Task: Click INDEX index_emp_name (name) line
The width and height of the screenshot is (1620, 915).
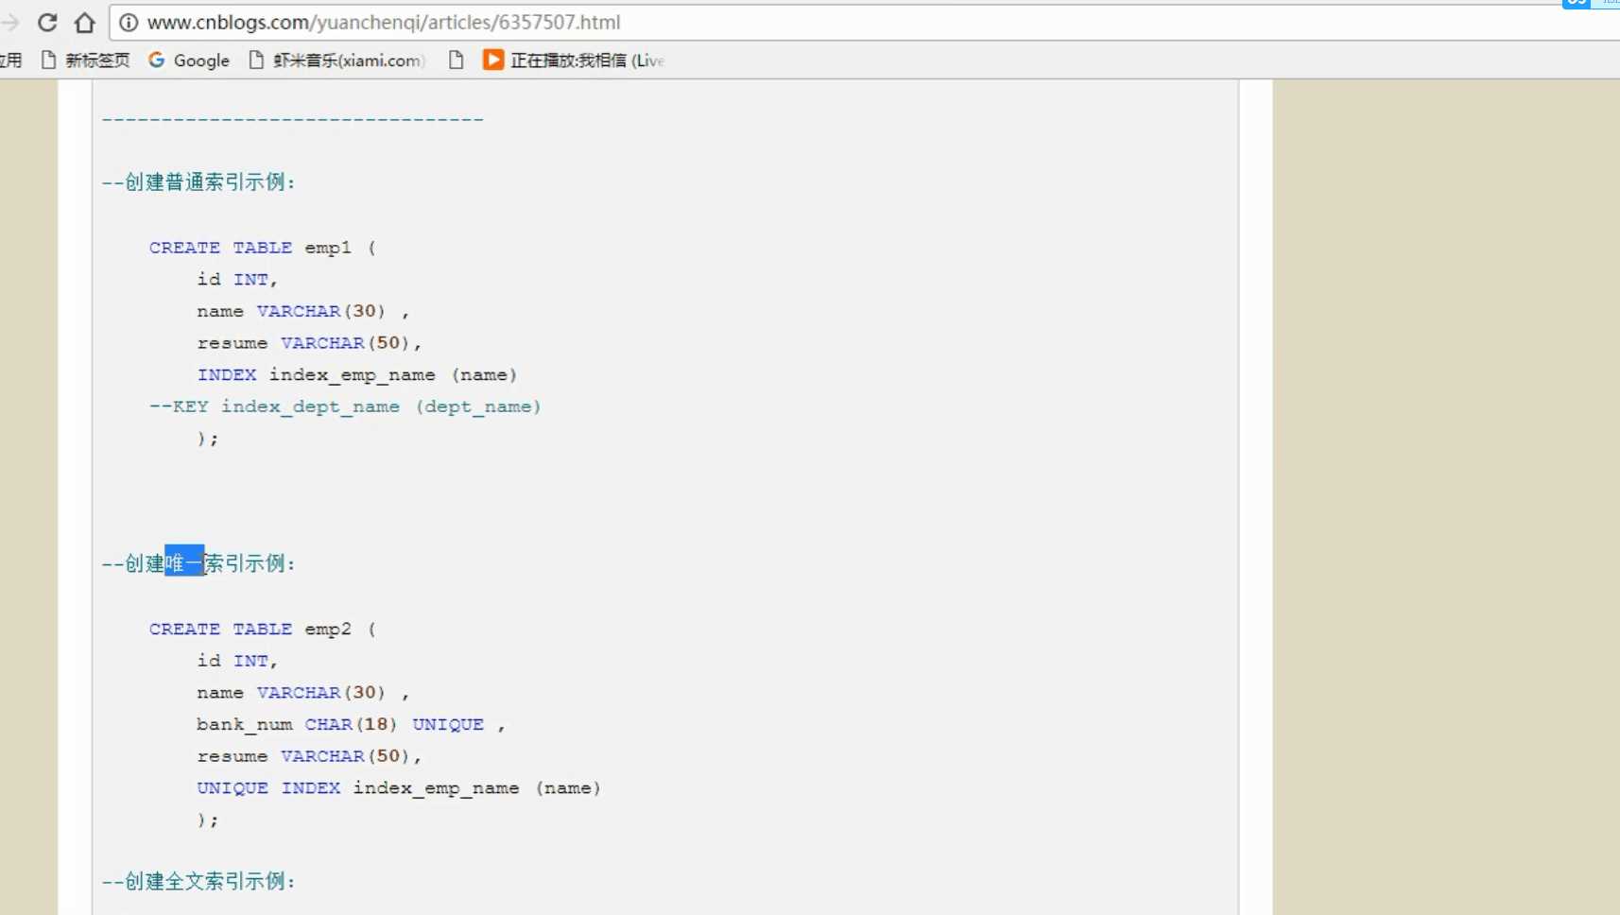Action: [x=357, y=375]
